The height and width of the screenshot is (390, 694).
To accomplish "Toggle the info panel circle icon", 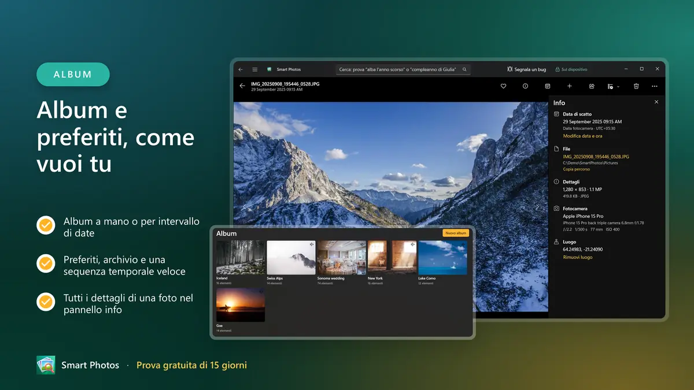I will point(525,86).
